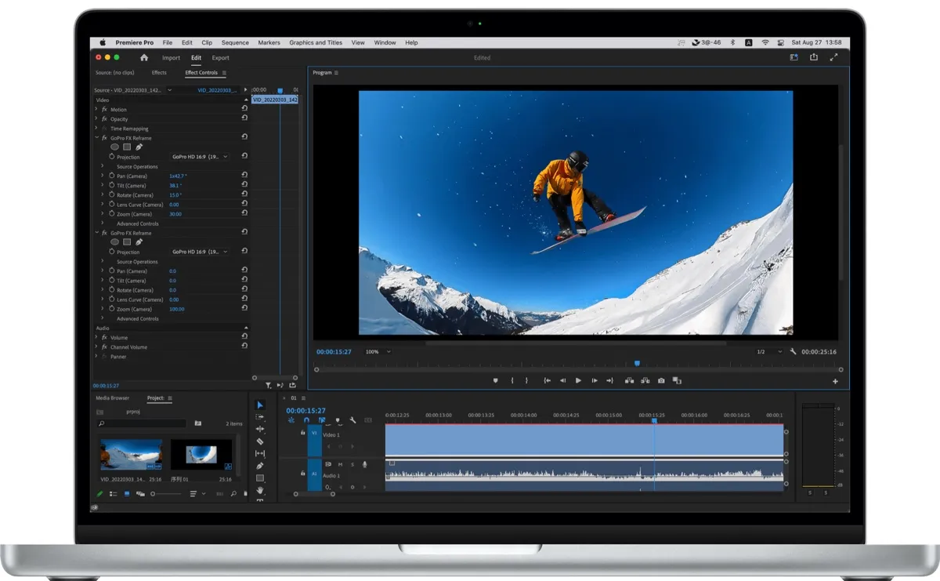Select the Track Select Forward tool

(260, 417)
